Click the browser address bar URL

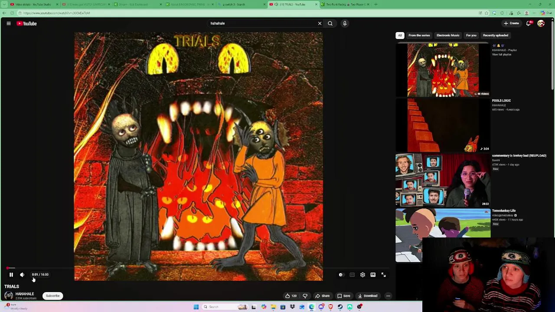56,13
